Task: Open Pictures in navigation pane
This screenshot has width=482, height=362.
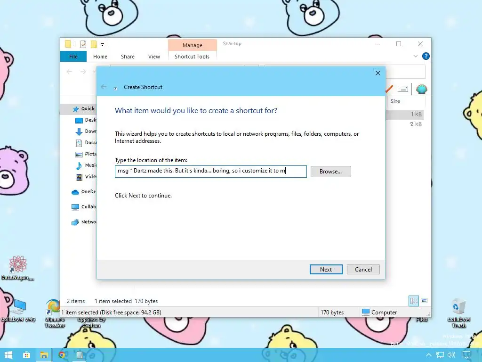Action: [86, 154]
